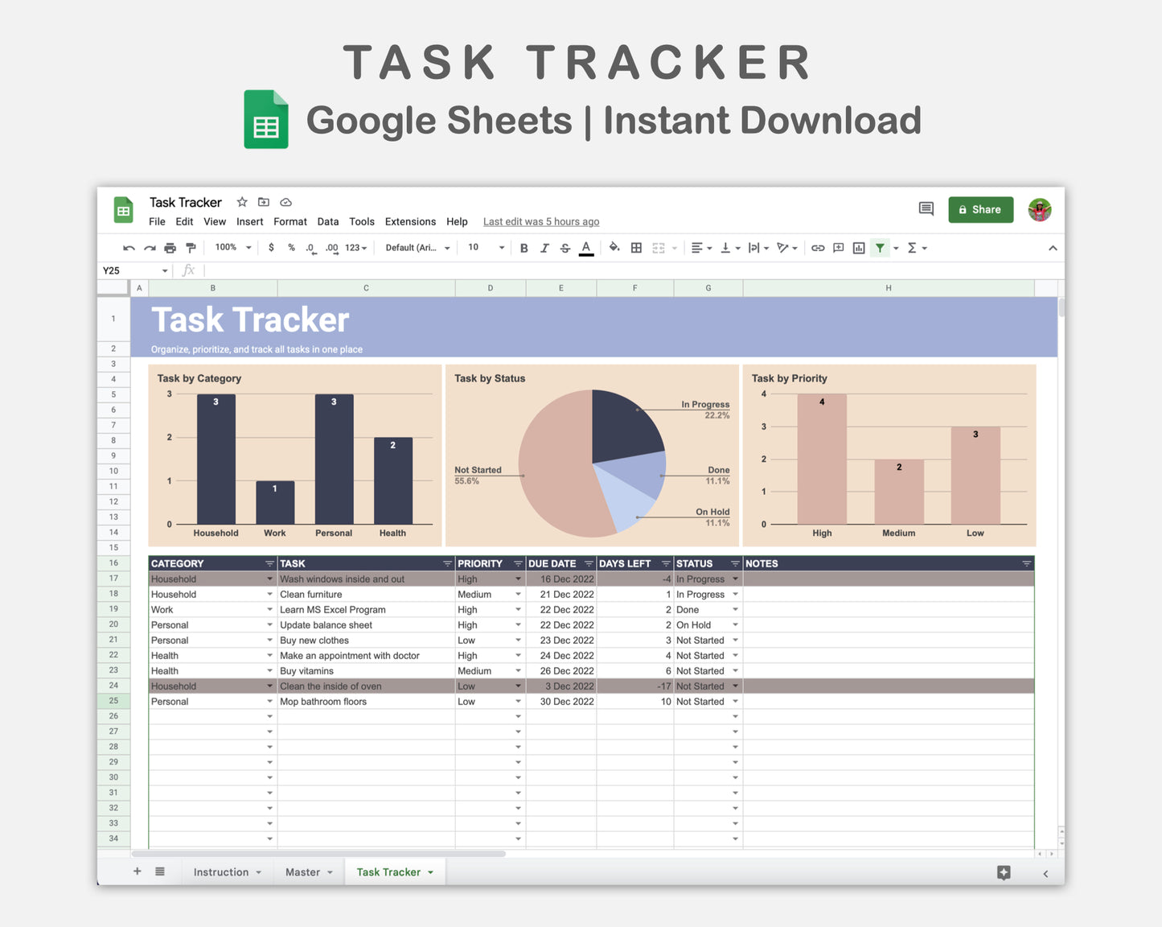
Task: Open the text color picker
Action: pyautogui.click(x=586, y=248)
